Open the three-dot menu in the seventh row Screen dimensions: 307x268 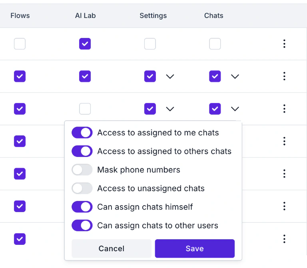[284, 239]
